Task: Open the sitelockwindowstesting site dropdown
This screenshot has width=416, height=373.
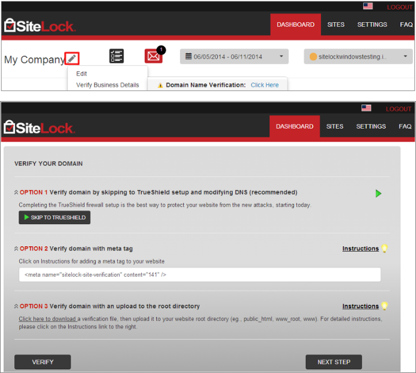Action: (x=358, y=56)
